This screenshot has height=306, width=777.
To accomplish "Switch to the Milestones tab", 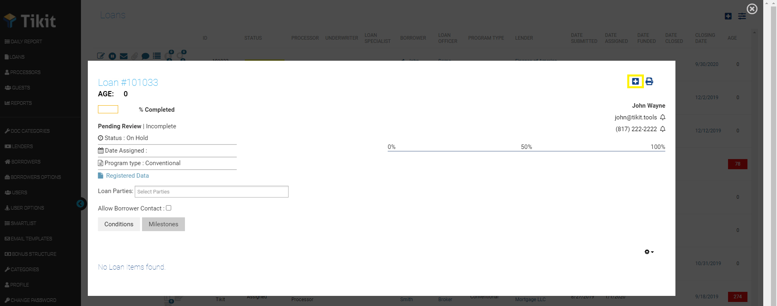I will pos(163,224).
